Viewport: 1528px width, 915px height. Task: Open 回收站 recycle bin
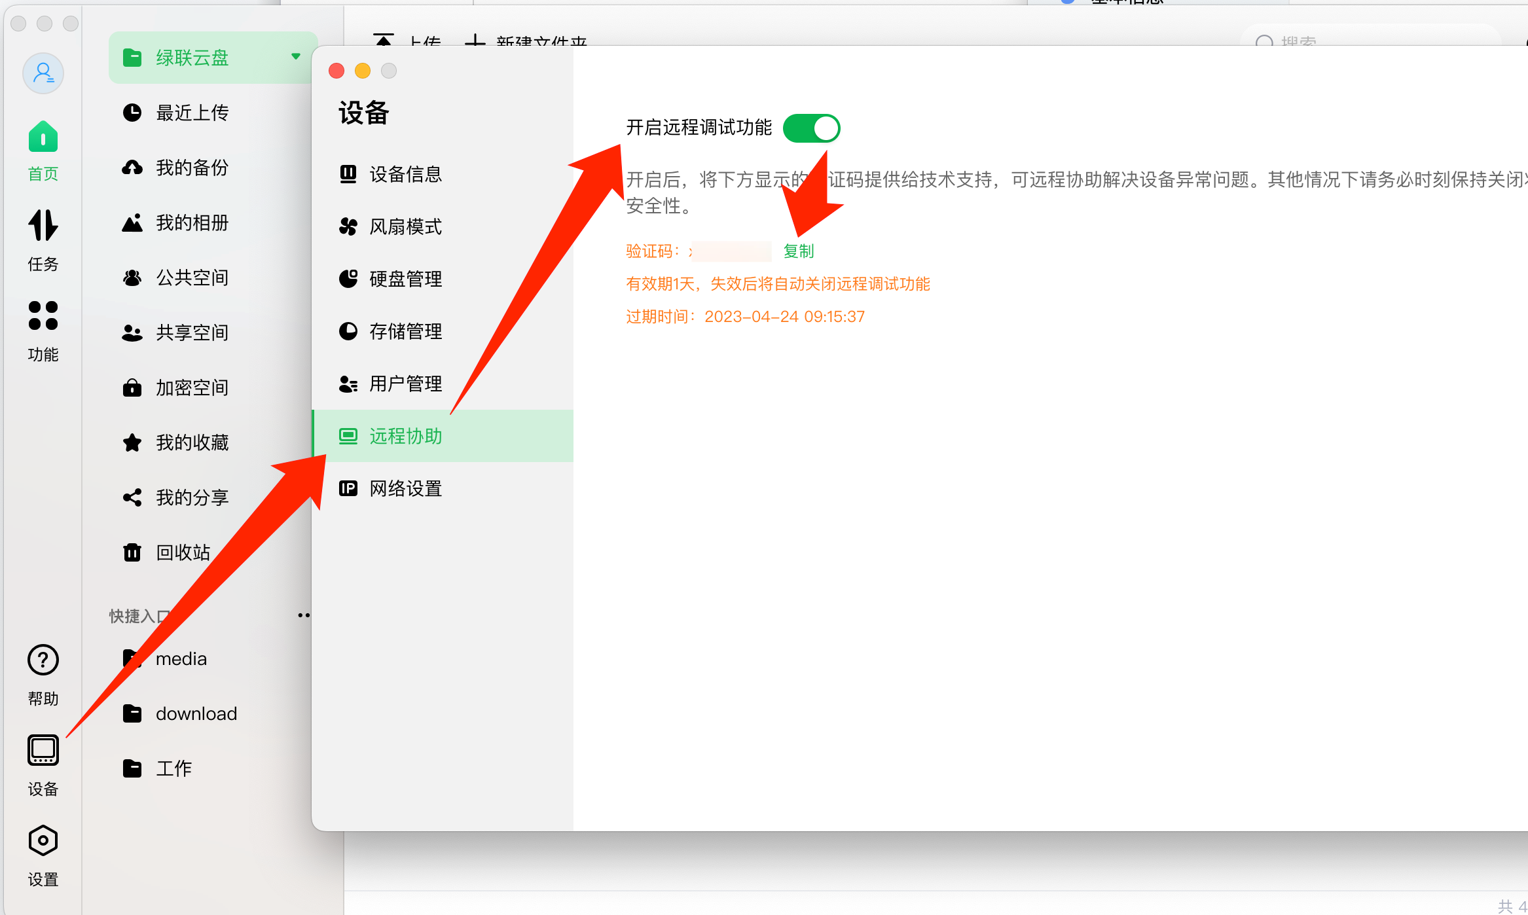[x=183, y=552]
